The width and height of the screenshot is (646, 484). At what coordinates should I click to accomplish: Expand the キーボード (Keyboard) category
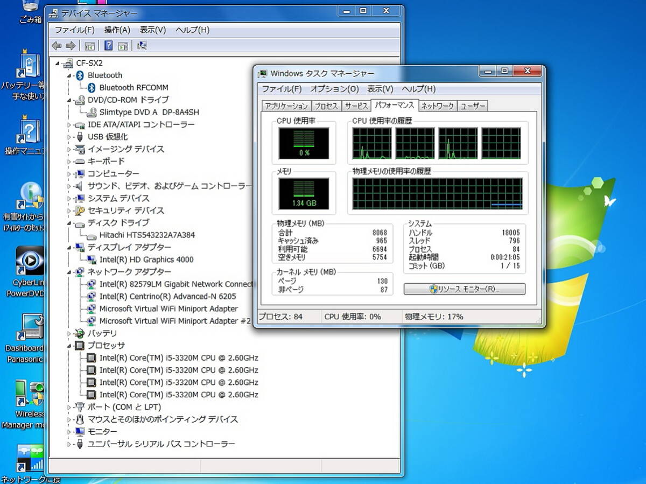pos(69,162)
